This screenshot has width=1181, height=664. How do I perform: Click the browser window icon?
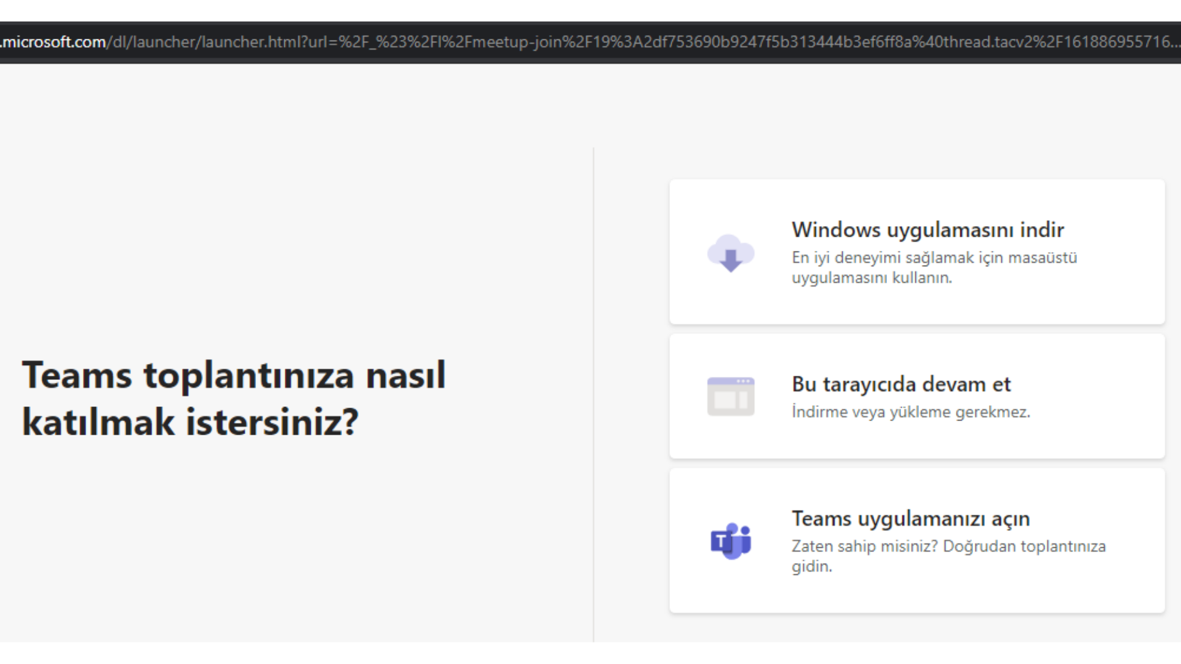pyautogui.click(x=731, y=397)
